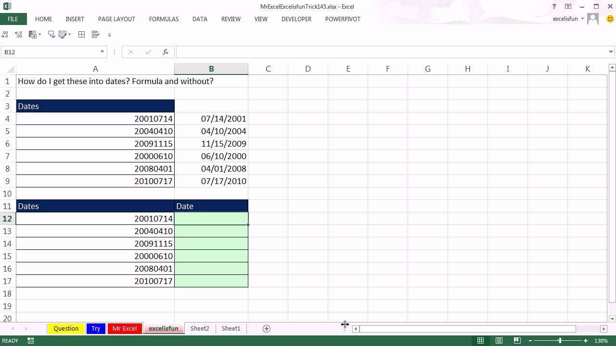Click the New Sheet plus button
The image size is (616, 346).
pyautogui.click(x=267, y=328)
